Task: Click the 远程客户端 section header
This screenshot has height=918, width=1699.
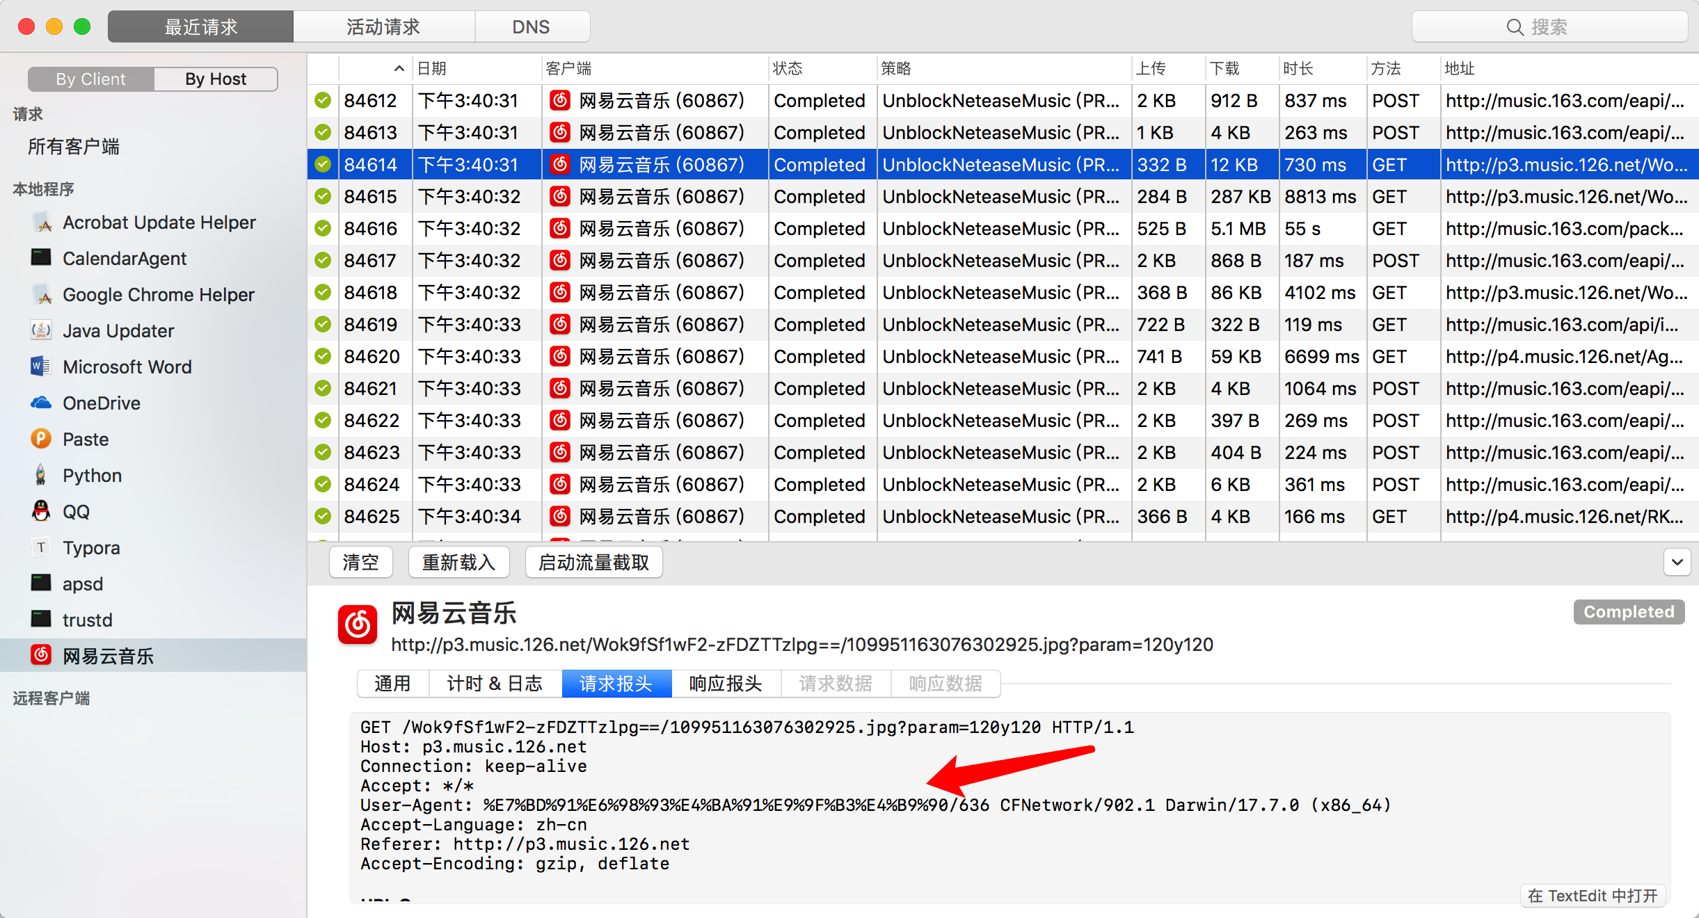Action: click(x=51, y=698)
